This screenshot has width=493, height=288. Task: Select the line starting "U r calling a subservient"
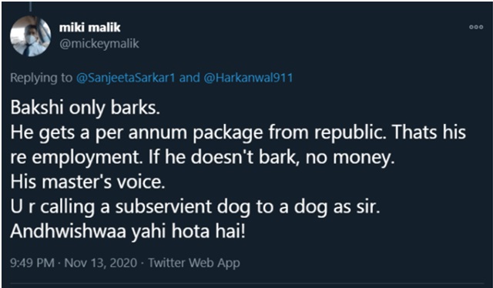195,207
